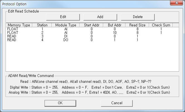
Task: Click the Add button
Action: 100,17
